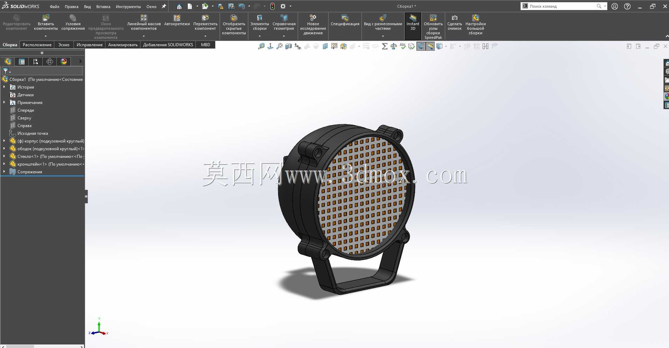Click Справочная геометрия tool
Image resolution: width=669 pixels, height=348 pixels.
(284, 23)
